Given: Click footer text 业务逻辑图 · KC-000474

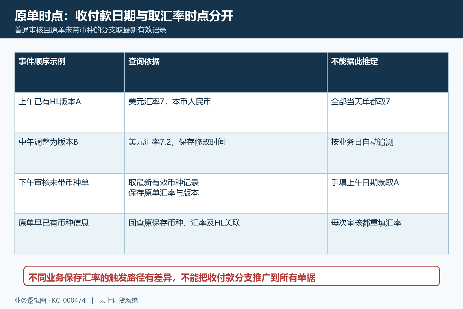Looking at the screenshot, I should point(50,301).
